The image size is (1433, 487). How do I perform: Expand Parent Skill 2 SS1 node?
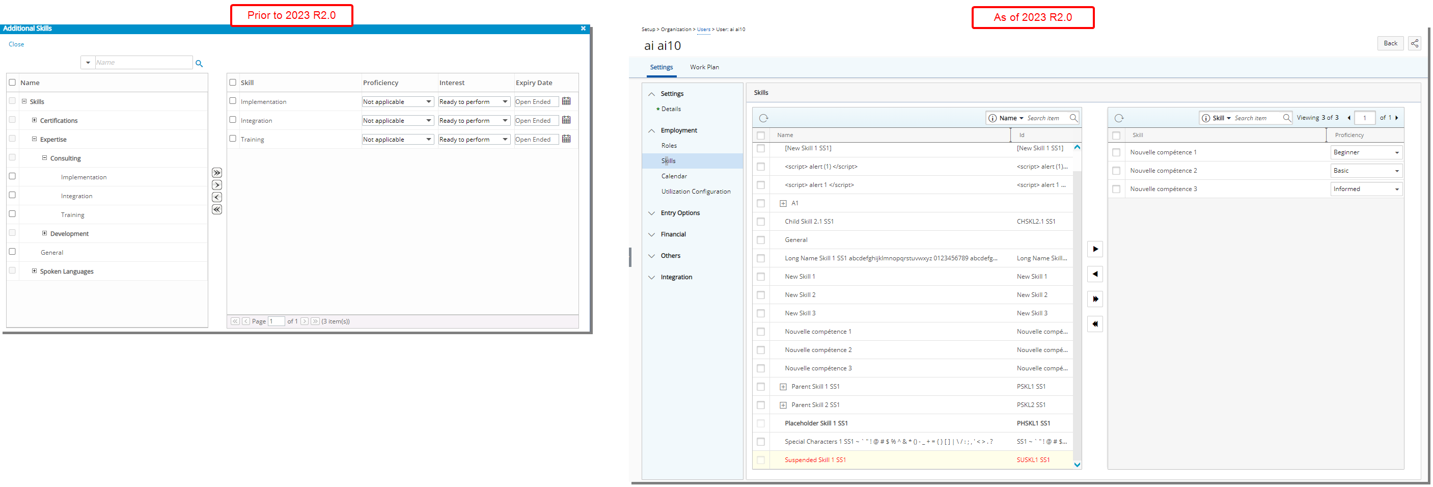pos(783,405)
